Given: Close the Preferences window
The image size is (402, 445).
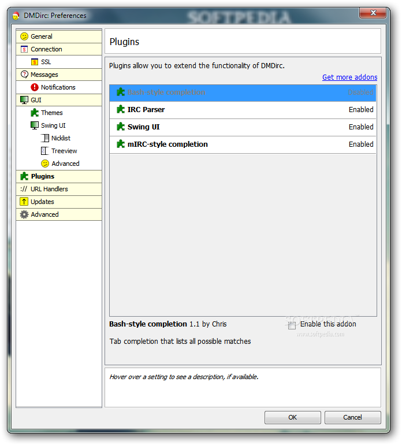Looking at the screenshot, I should (x=373, y=13).
